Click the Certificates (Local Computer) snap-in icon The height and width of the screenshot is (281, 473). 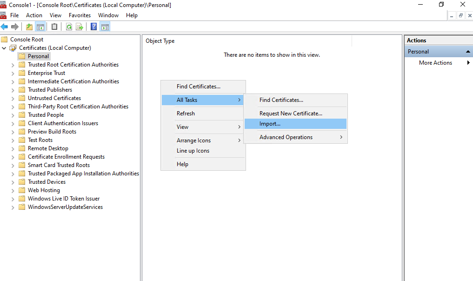[13, 48]
